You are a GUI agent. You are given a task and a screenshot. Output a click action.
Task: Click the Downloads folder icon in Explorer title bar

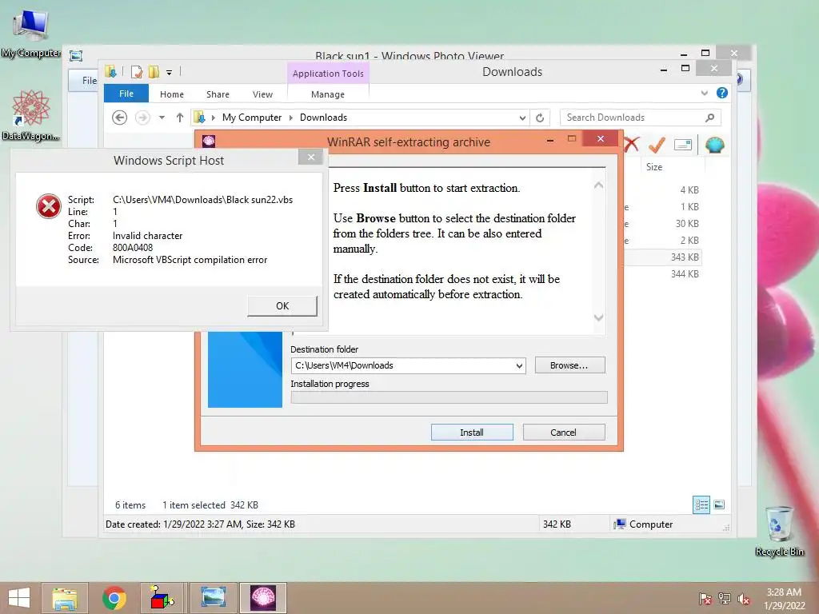(110, 71)
